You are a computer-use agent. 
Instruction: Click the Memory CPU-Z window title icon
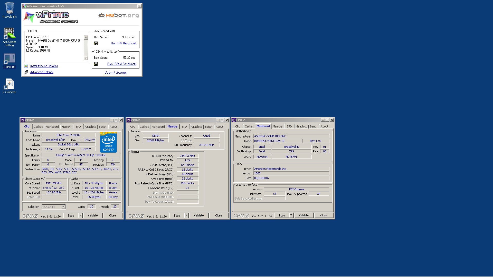(x=129, y=120)
